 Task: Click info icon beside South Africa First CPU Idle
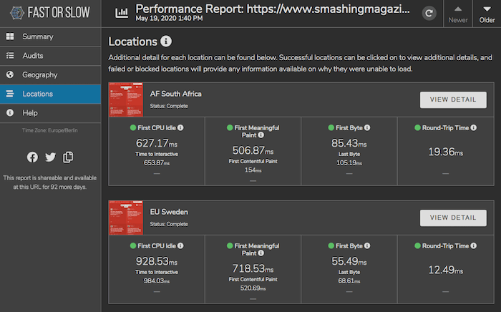[x=180, y=128]
